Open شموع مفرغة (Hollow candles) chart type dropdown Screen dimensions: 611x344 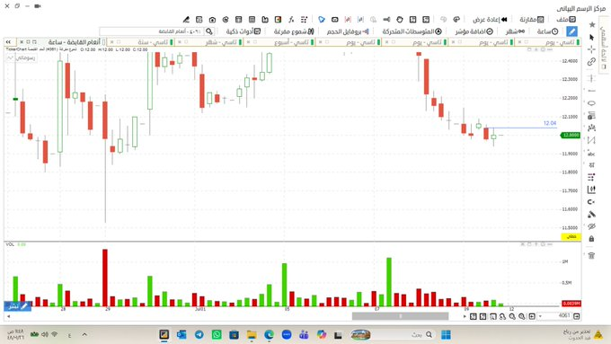coord(294,31)
